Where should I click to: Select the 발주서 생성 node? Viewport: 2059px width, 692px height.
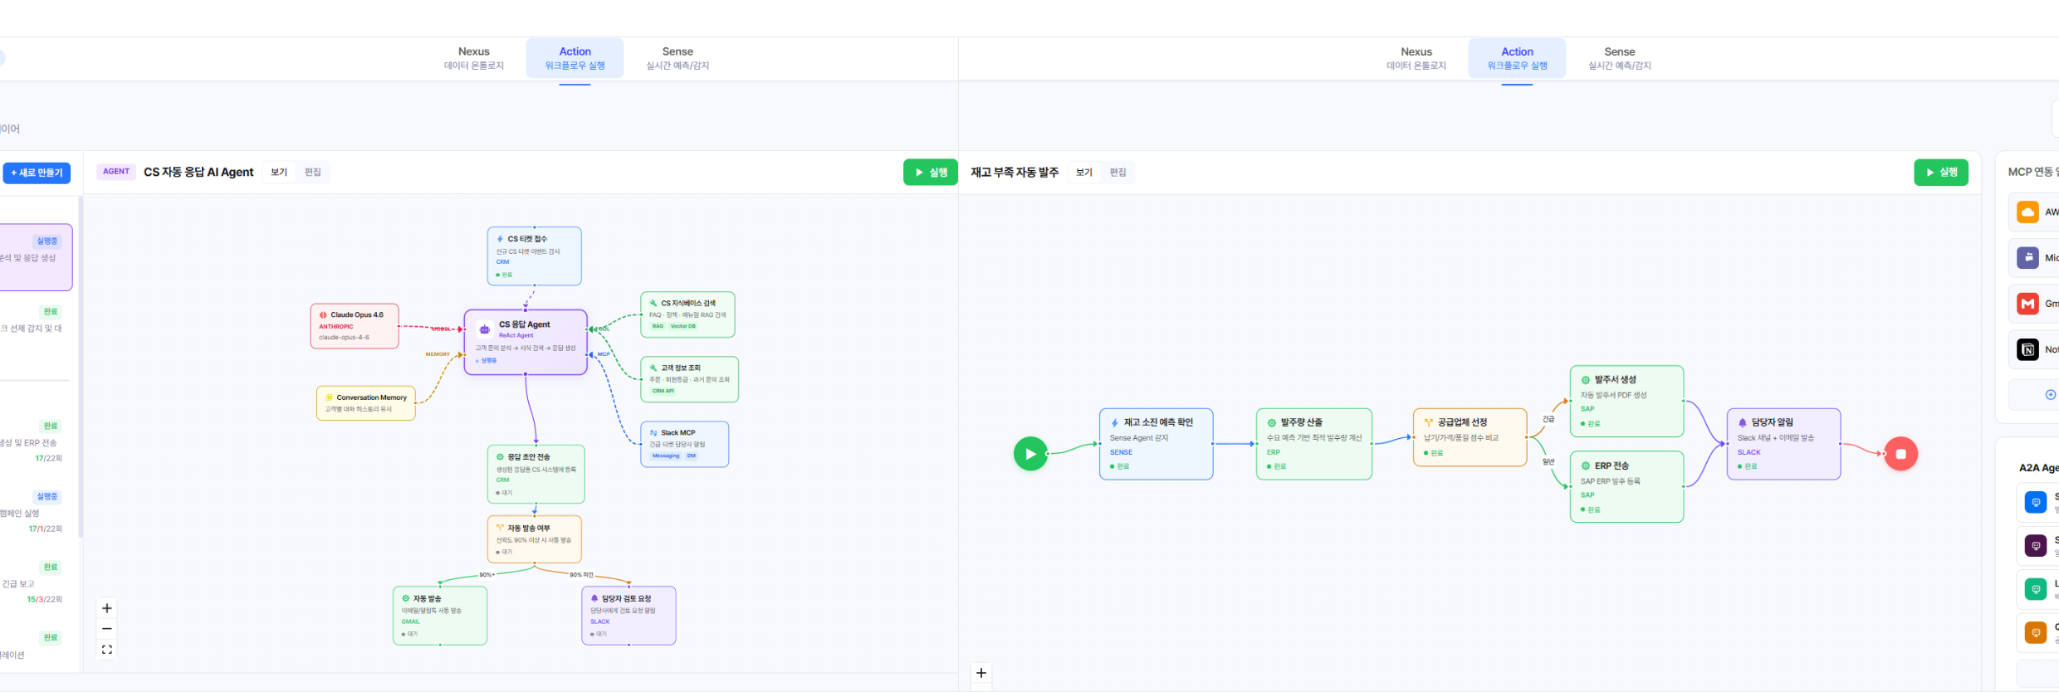[1627, 401]
